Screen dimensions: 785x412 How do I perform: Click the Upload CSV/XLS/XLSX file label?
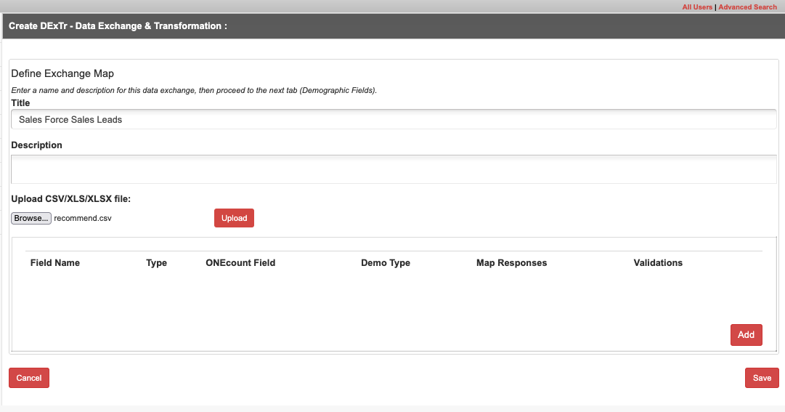pos(70,198)
